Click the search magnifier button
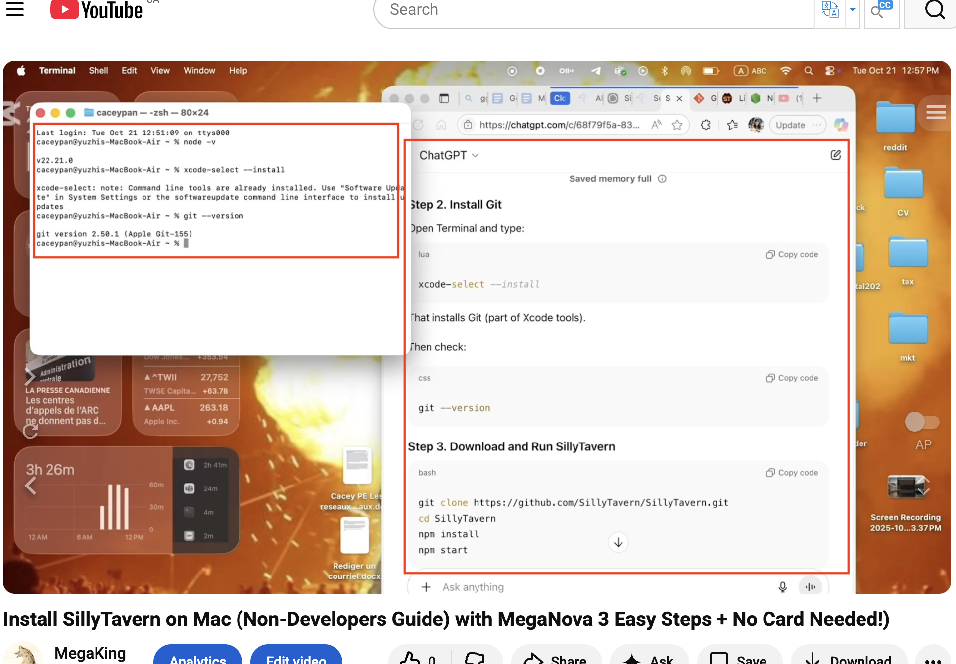Image resolution: width=956 pixels, height=664 pixels. click(x=934, y=10)
